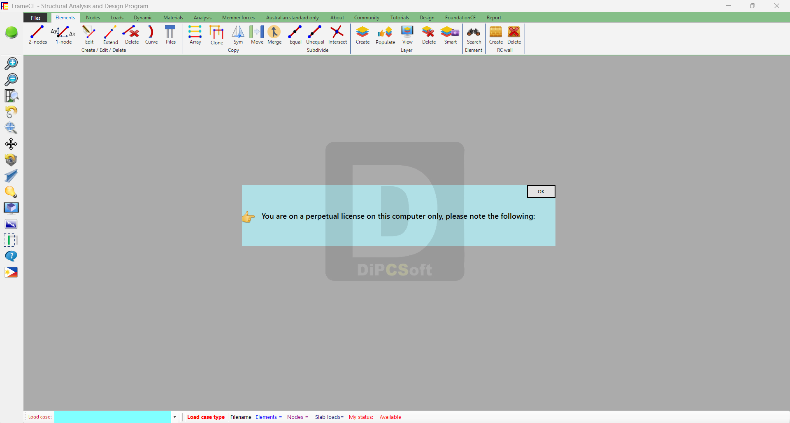Image resolution: width=790 pixels, height=423 pixels.
Task: Select the pan four-arrow tool
Action: 11,144
